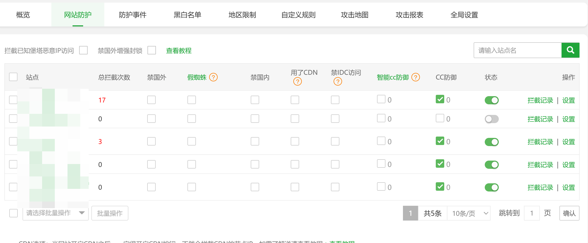The image size is (588, 243).
Task: Click the question mark under 用了CDN
Action: [x=297, y=81]
